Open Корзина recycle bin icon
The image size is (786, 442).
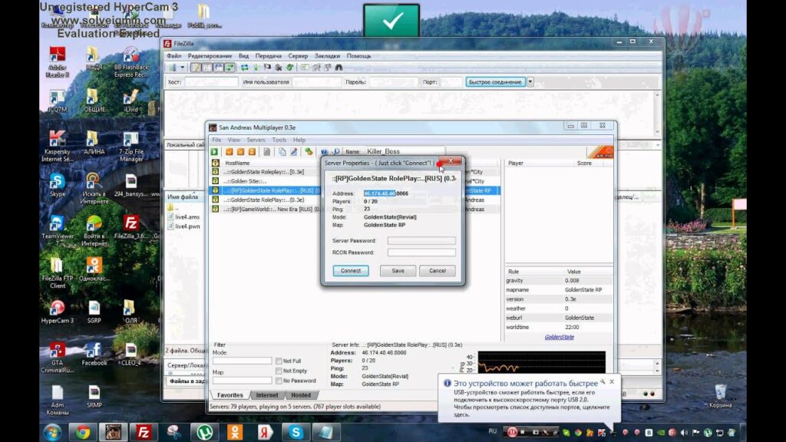[x=720, y=396]
